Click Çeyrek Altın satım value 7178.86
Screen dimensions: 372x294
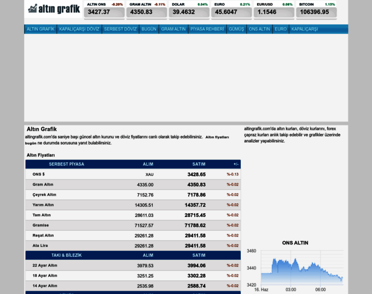tap(196, 195)
